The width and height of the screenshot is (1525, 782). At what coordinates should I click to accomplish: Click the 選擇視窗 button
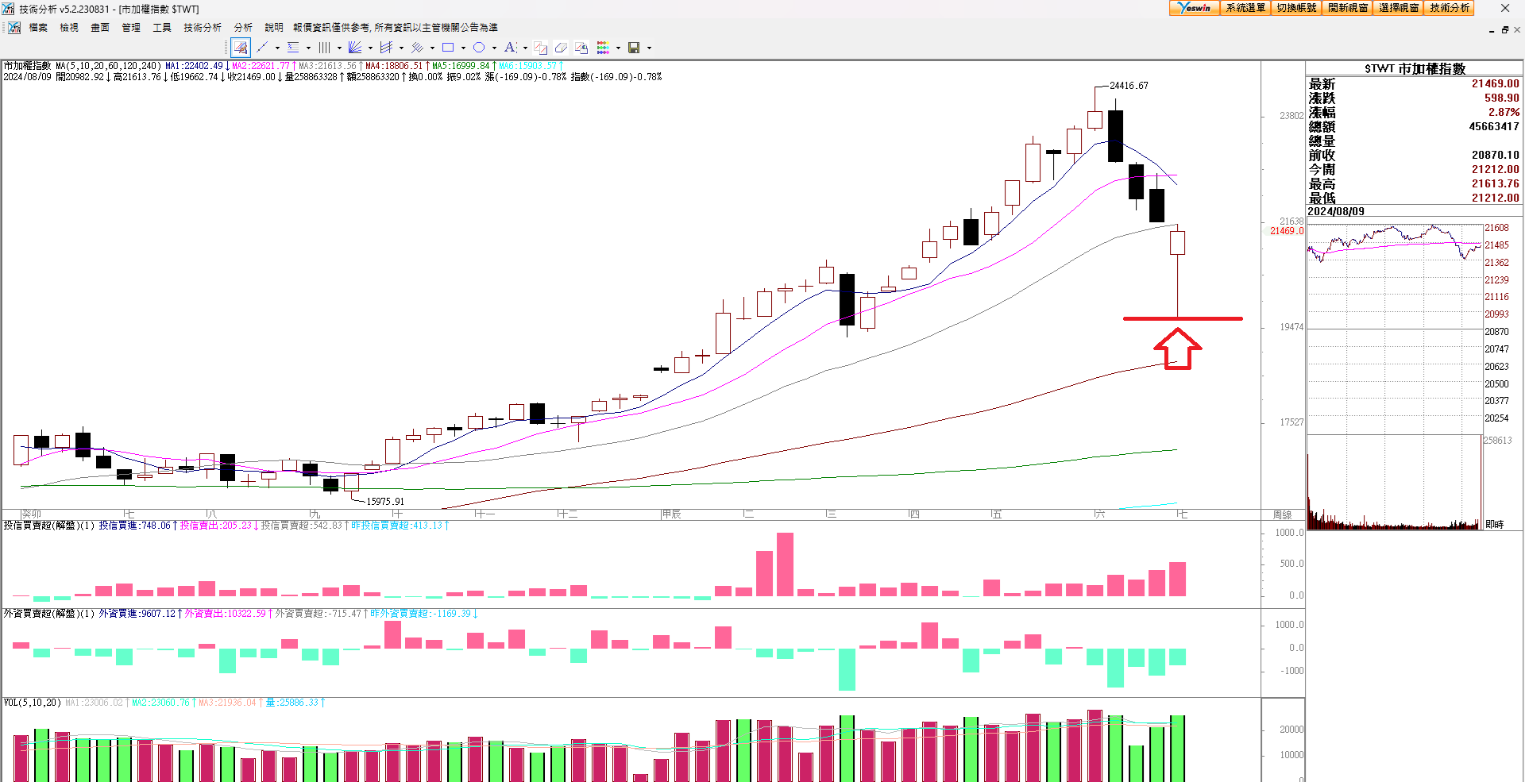(1399, 8)
